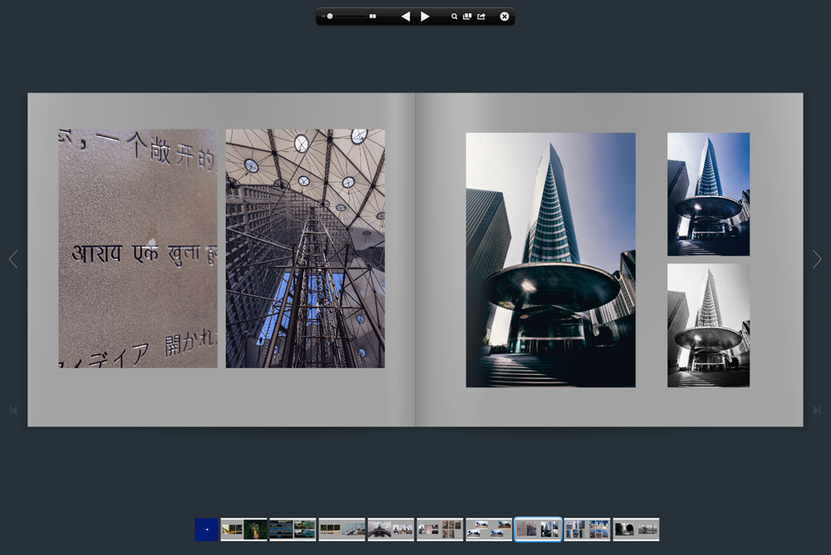This screenshot has width=831, height=555.
Task: Turn to the next spread via right chevron
Action: coord(817,259)
